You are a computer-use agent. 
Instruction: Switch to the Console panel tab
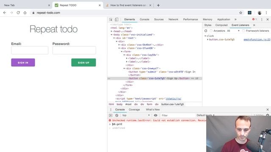pos(144,19)
